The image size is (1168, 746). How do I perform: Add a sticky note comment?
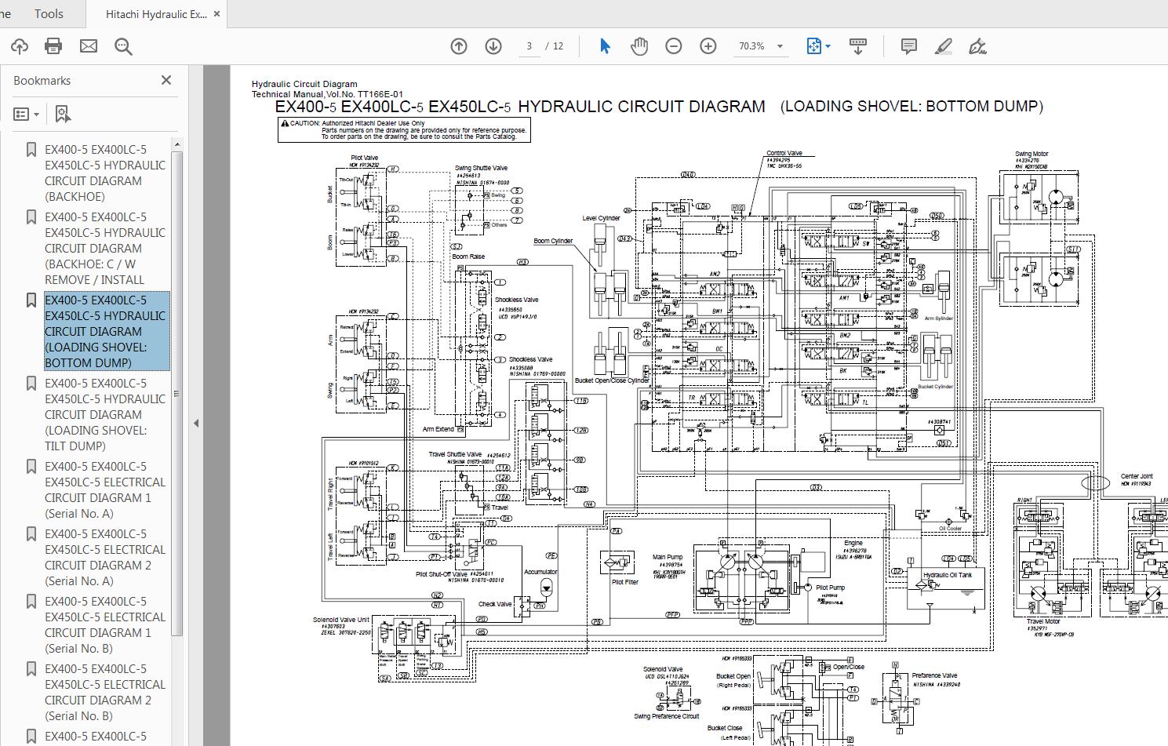pyautogui.click(x=908, y=46)
